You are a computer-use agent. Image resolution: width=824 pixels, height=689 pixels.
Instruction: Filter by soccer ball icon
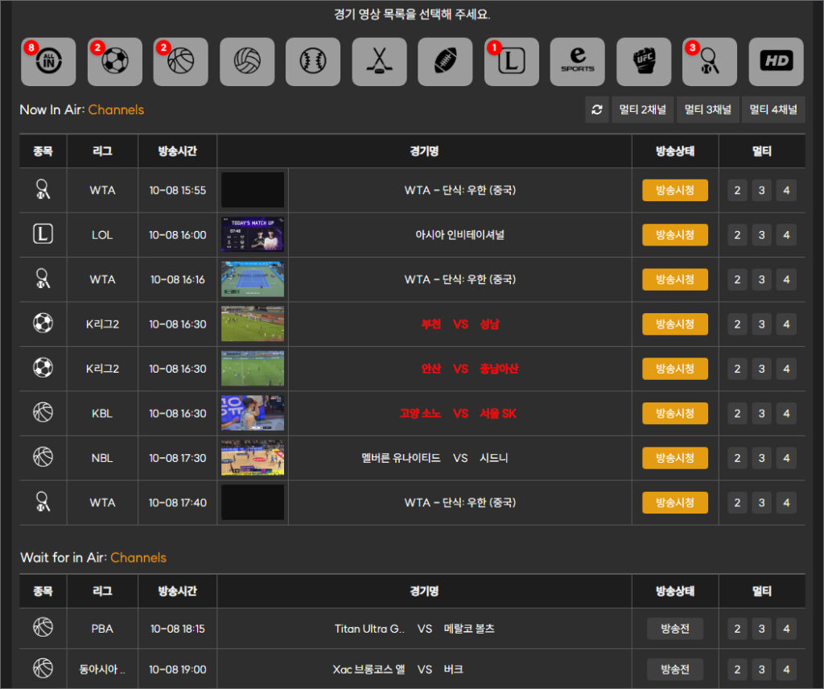[x=114, y=62]
